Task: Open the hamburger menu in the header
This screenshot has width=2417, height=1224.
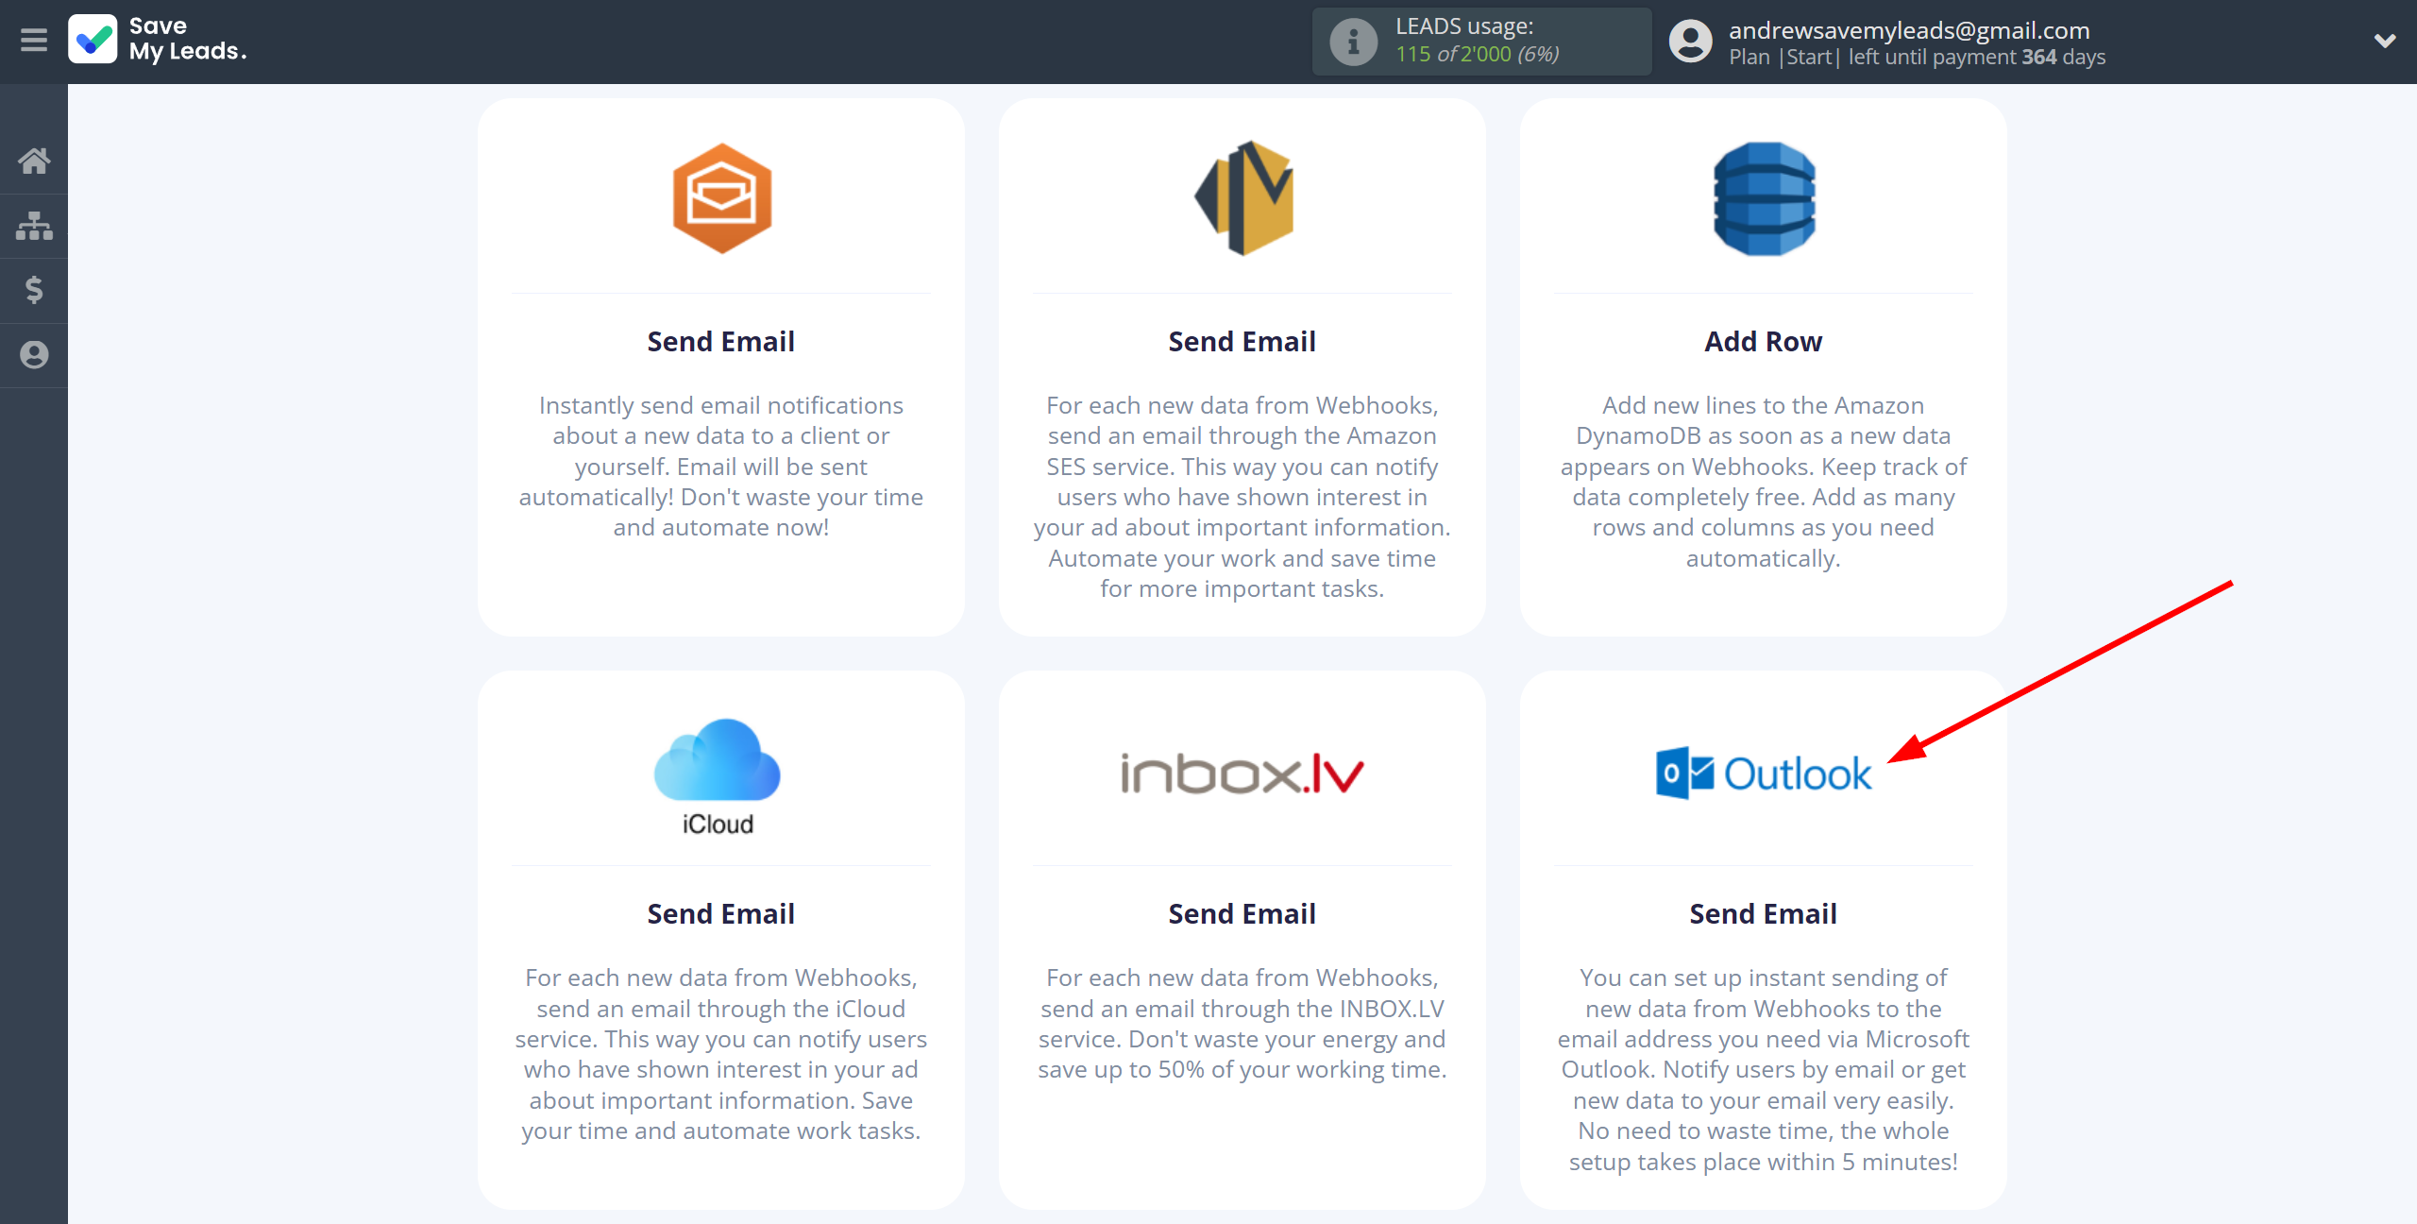Action: [x=34, y=41]
